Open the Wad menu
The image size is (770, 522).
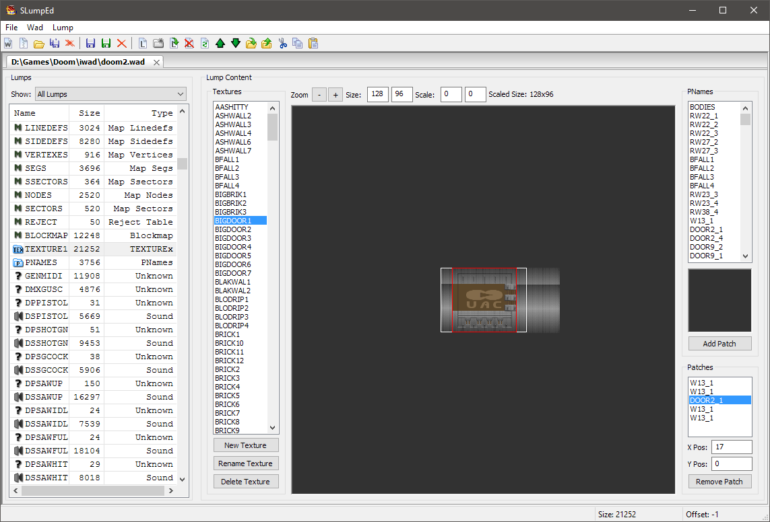pos(35,28)
